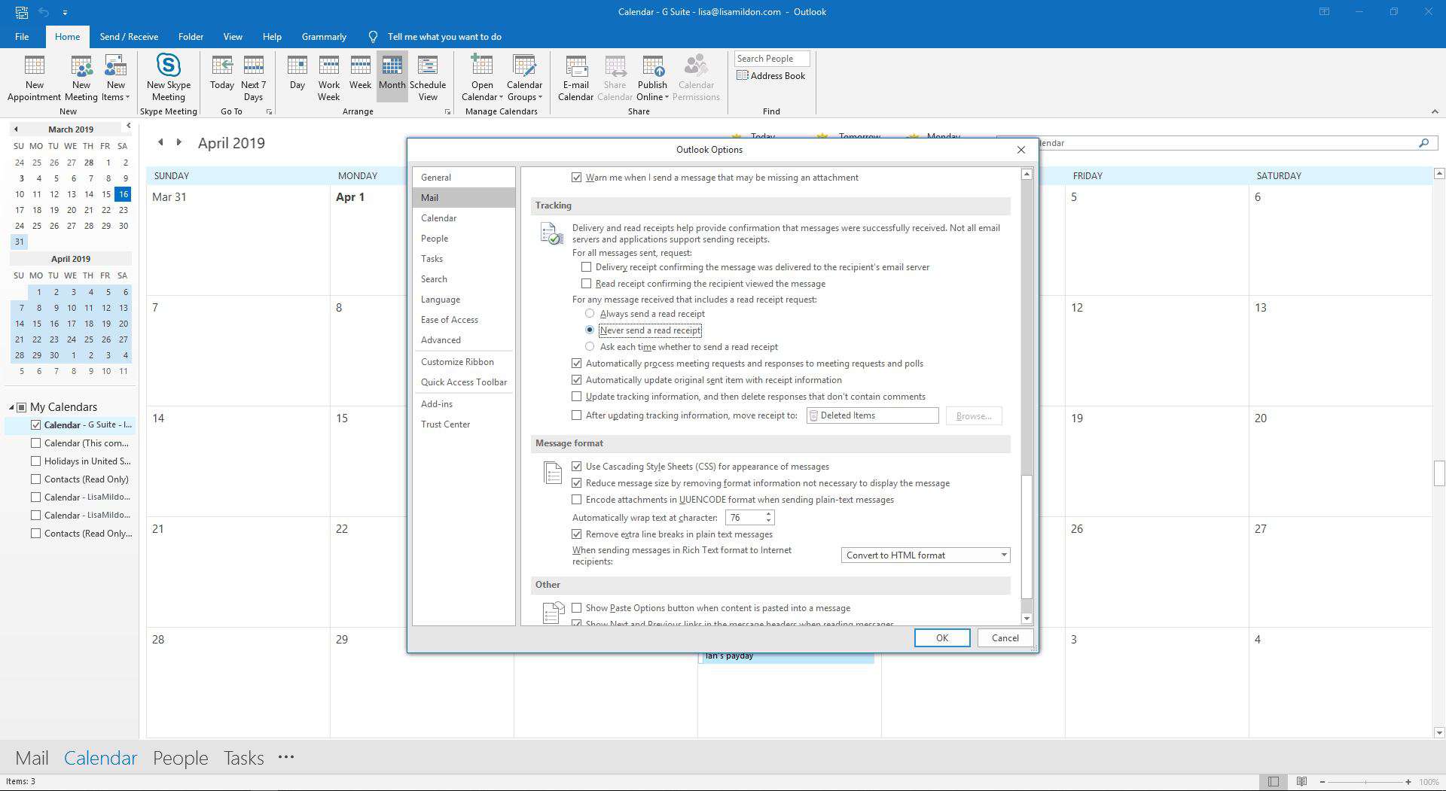
Task: Enable delivery receipt checkbox
Action: [586, 267]
